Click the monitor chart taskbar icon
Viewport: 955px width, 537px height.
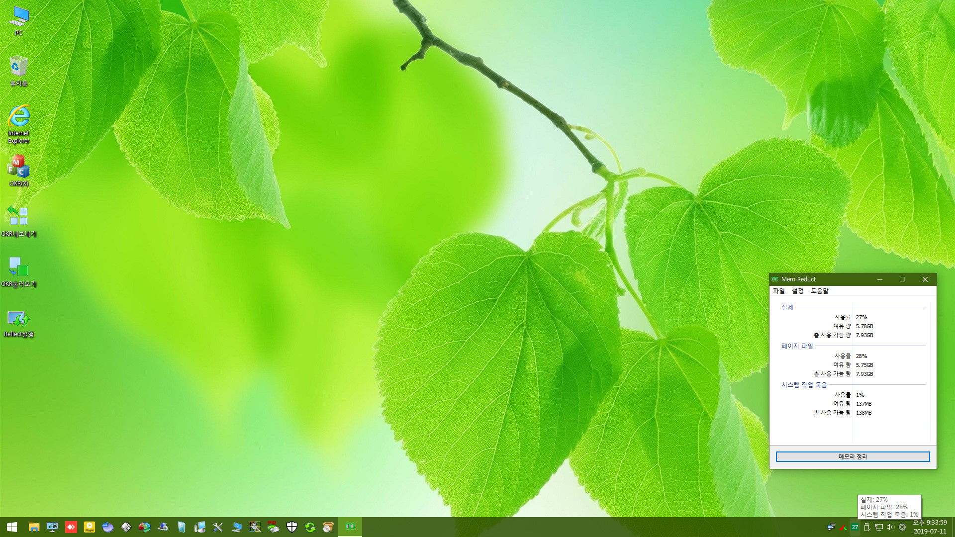pos(52,527)
